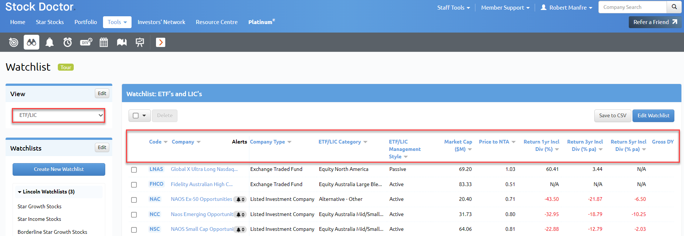Viewport: 684px width, 236px height.
Task: Click the Gross DY column header
Action: pos(663,142)
